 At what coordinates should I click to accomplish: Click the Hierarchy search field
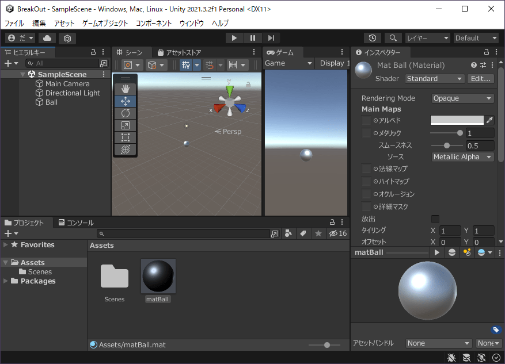63,63
